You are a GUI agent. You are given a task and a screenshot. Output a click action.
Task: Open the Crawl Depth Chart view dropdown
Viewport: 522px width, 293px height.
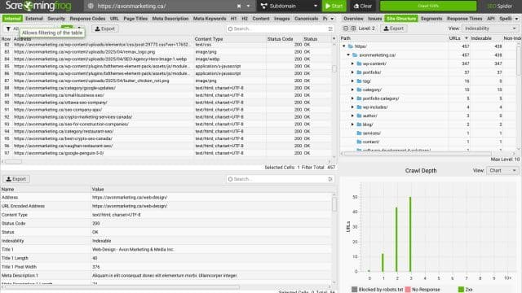[502, 170]
